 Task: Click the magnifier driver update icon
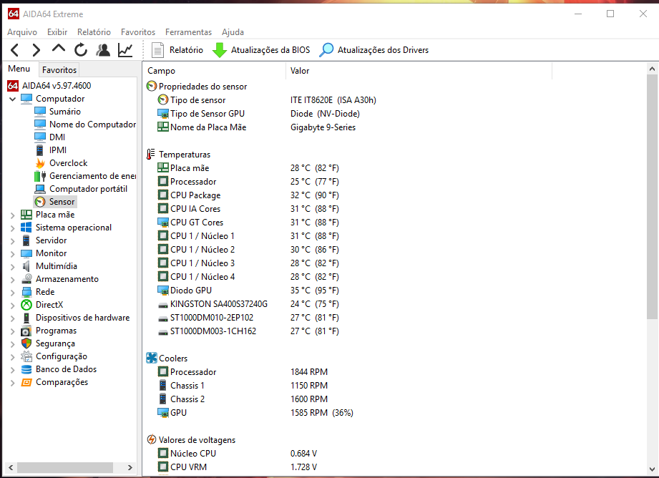pos(326,50)
